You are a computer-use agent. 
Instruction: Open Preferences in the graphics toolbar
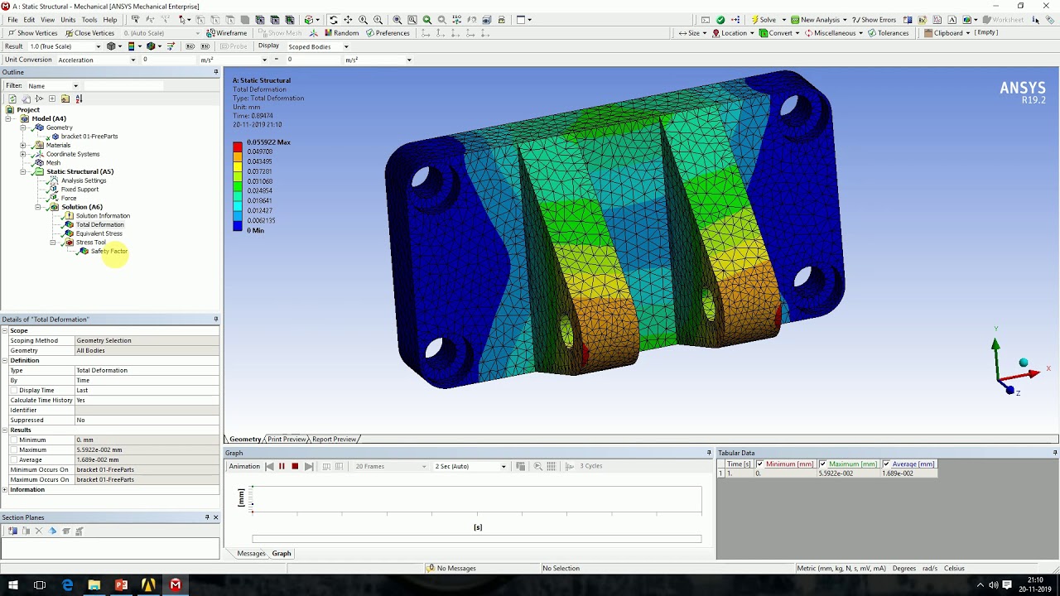(388, 33)
